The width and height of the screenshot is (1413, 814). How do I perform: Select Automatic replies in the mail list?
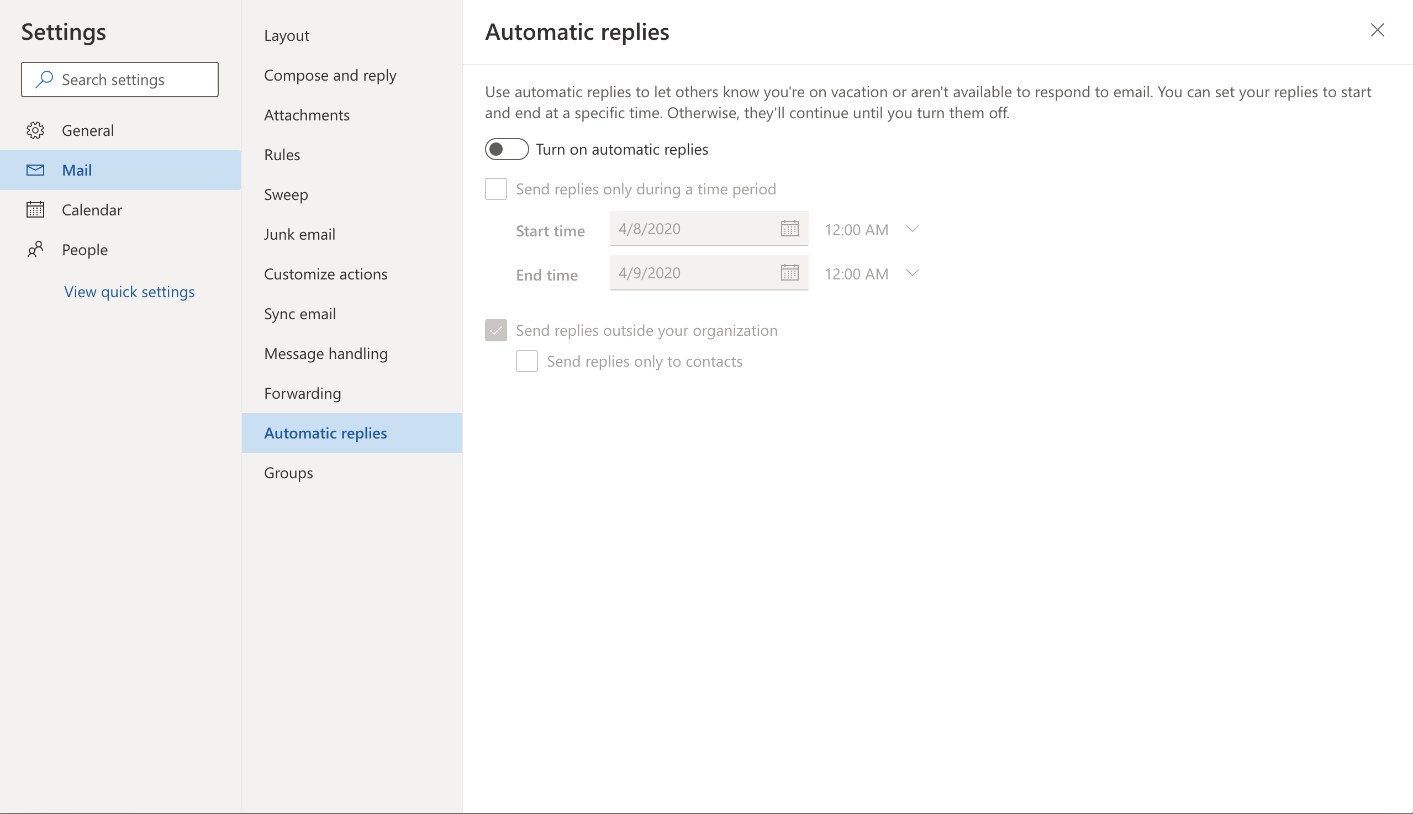click(352, 433)
